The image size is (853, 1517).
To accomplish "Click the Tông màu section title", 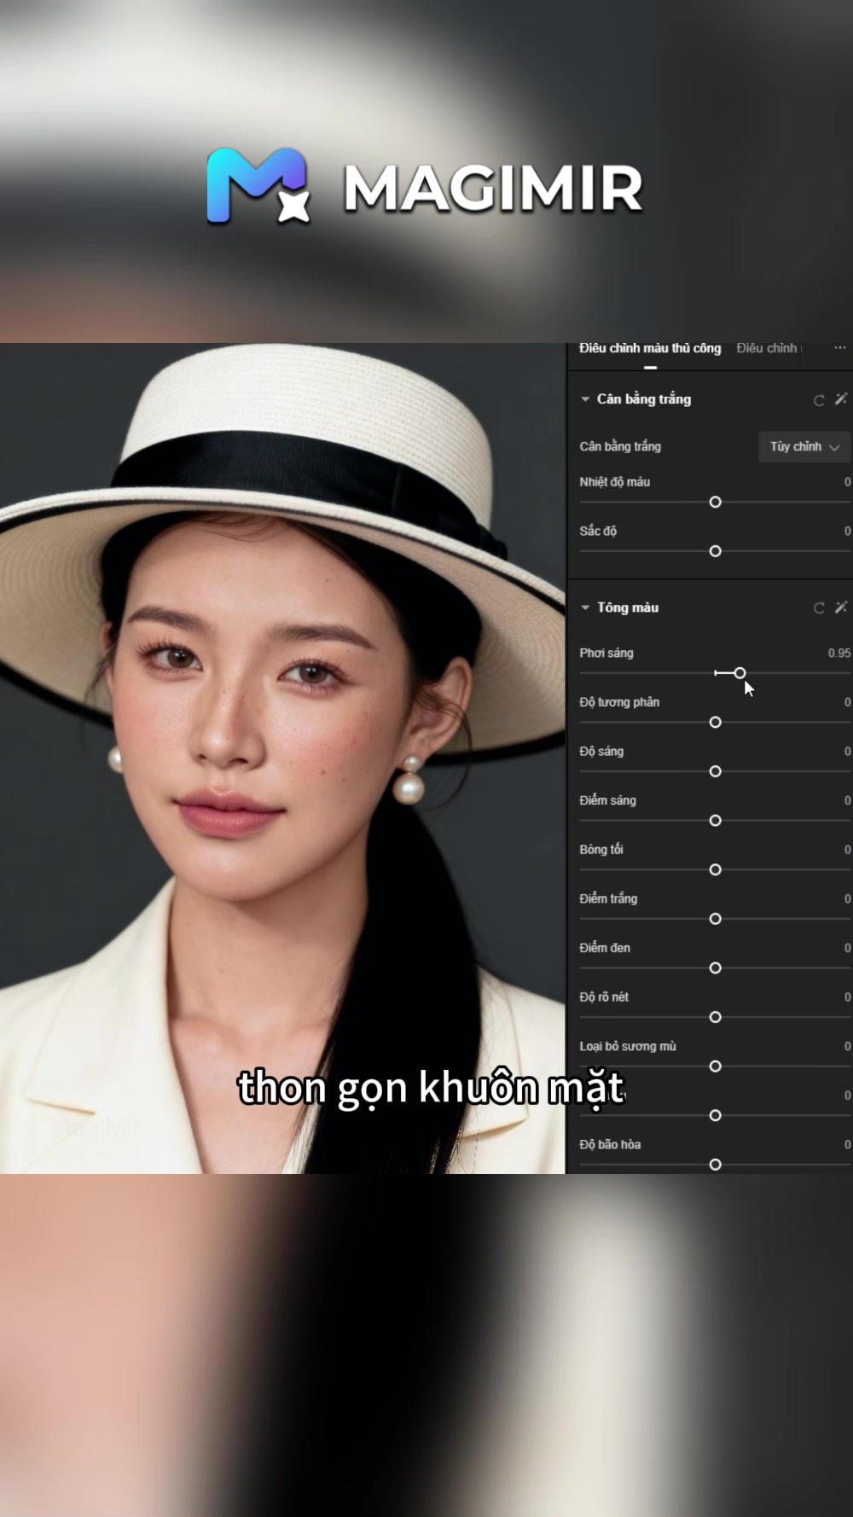I will point(628,607).
